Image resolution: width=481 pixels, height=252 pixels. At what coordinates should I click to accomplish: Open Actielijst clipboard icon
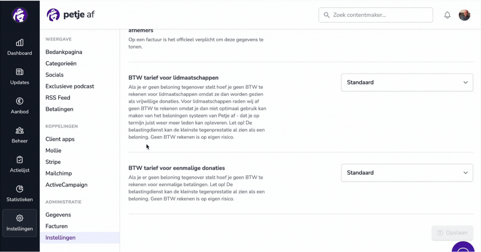(x=20, y=160)
